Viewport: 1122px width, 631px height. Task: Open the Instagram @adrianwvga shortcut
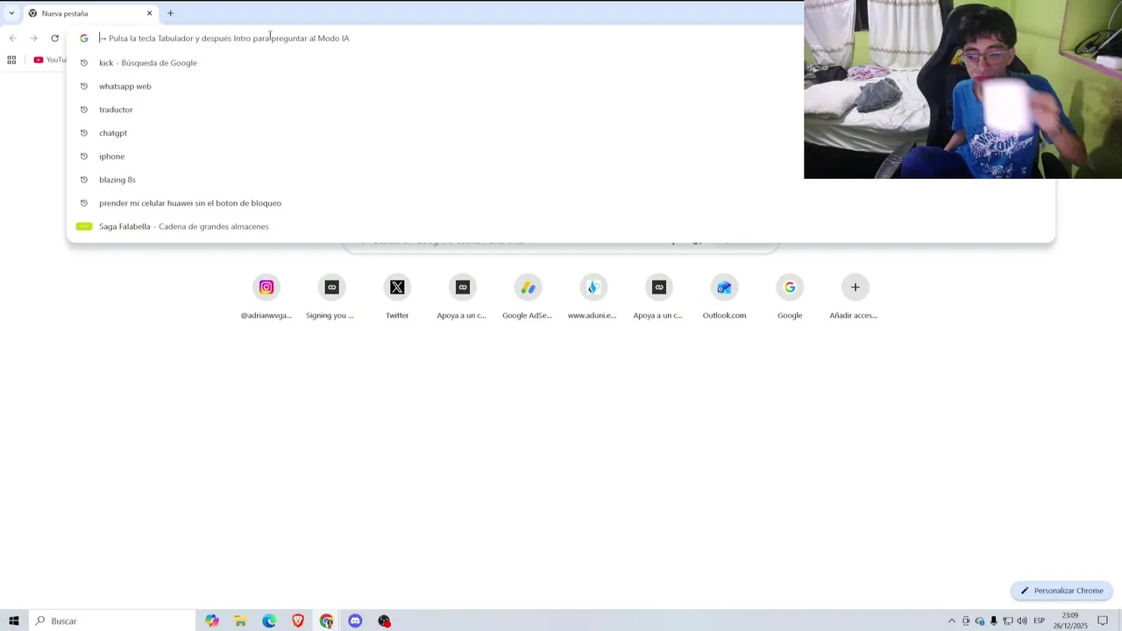(x=266, y=298)
